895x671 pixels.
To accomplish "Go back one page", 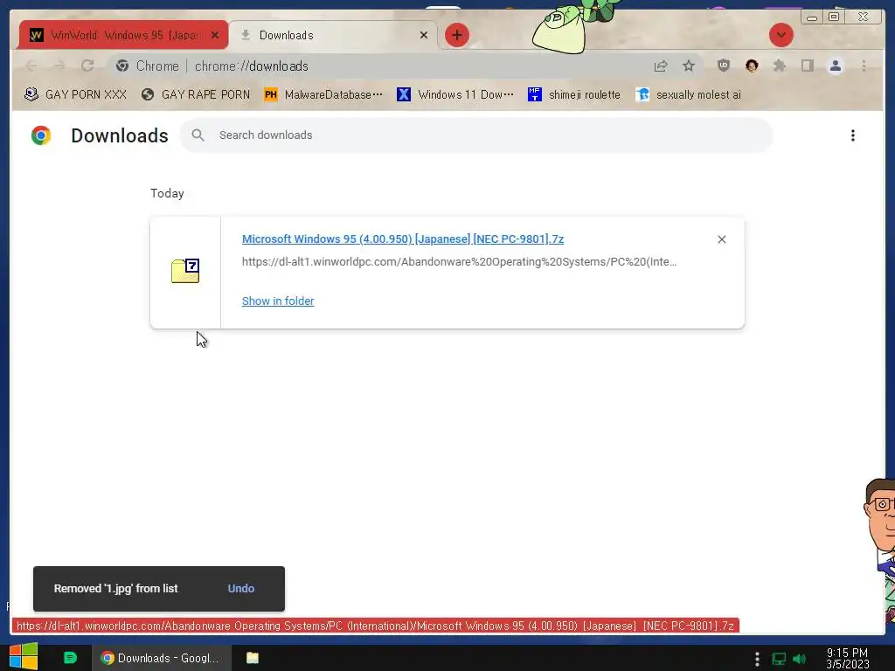I will 31,66.
